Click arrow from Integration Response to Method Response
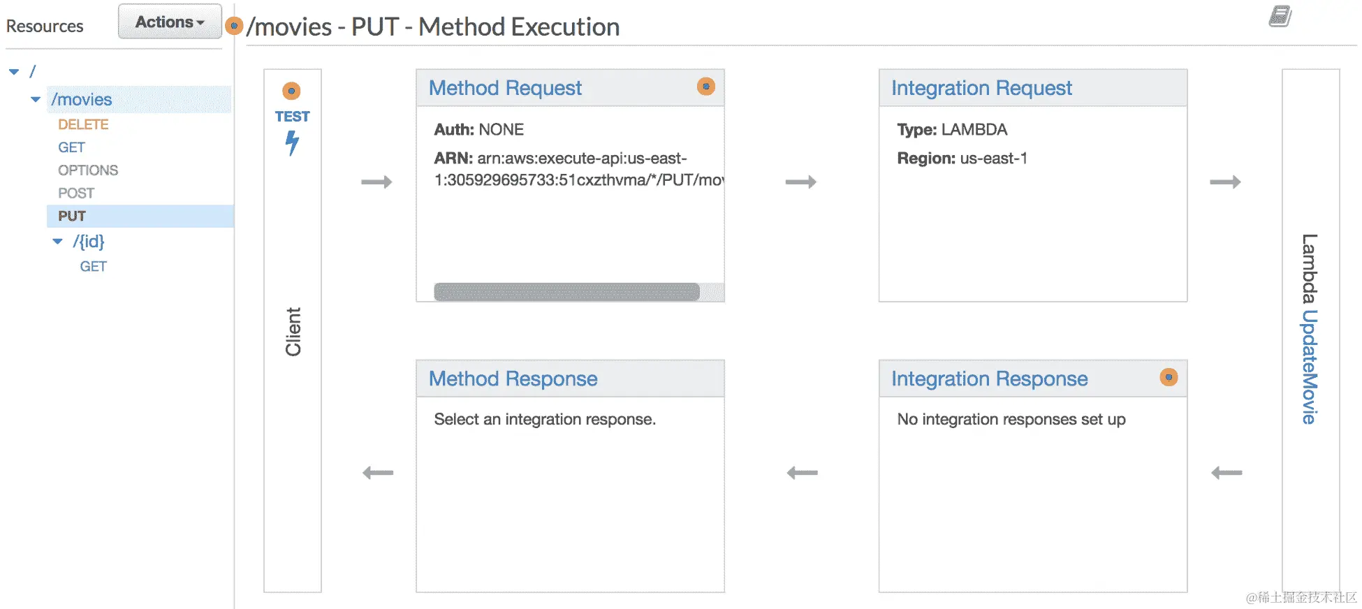Viewport: 1362px width, 609px height. pos(802,473)
